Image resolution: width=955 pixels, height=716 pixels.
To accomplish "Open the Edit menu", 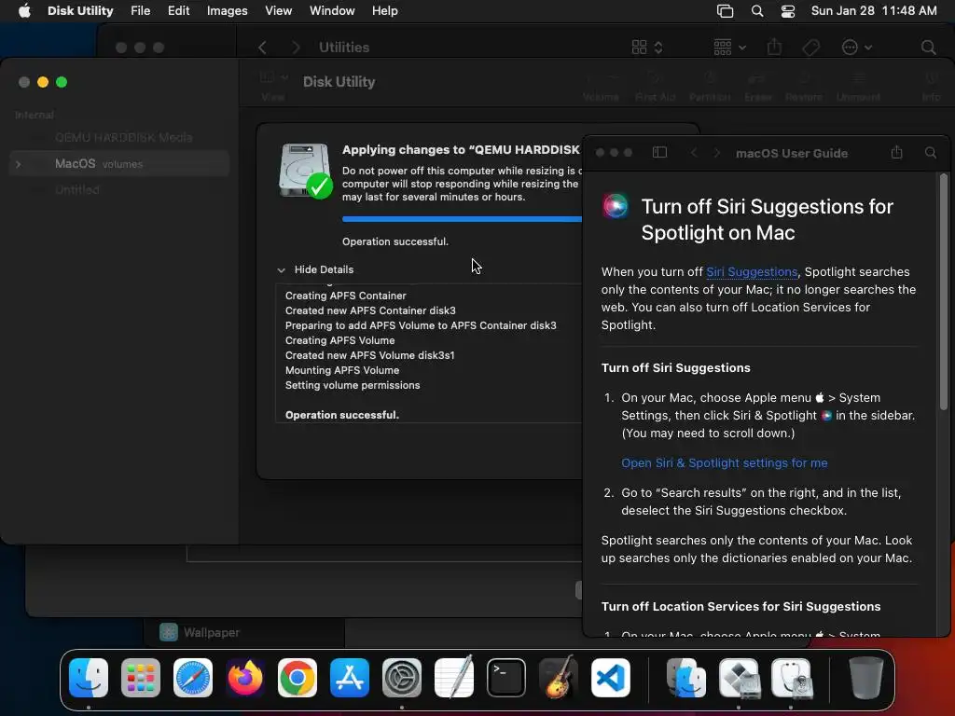I will (x=178, y=11).
